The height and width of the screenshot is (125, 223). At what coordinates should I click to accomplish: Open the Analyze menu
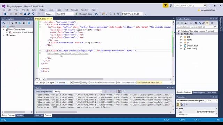[x=74, y=10]
